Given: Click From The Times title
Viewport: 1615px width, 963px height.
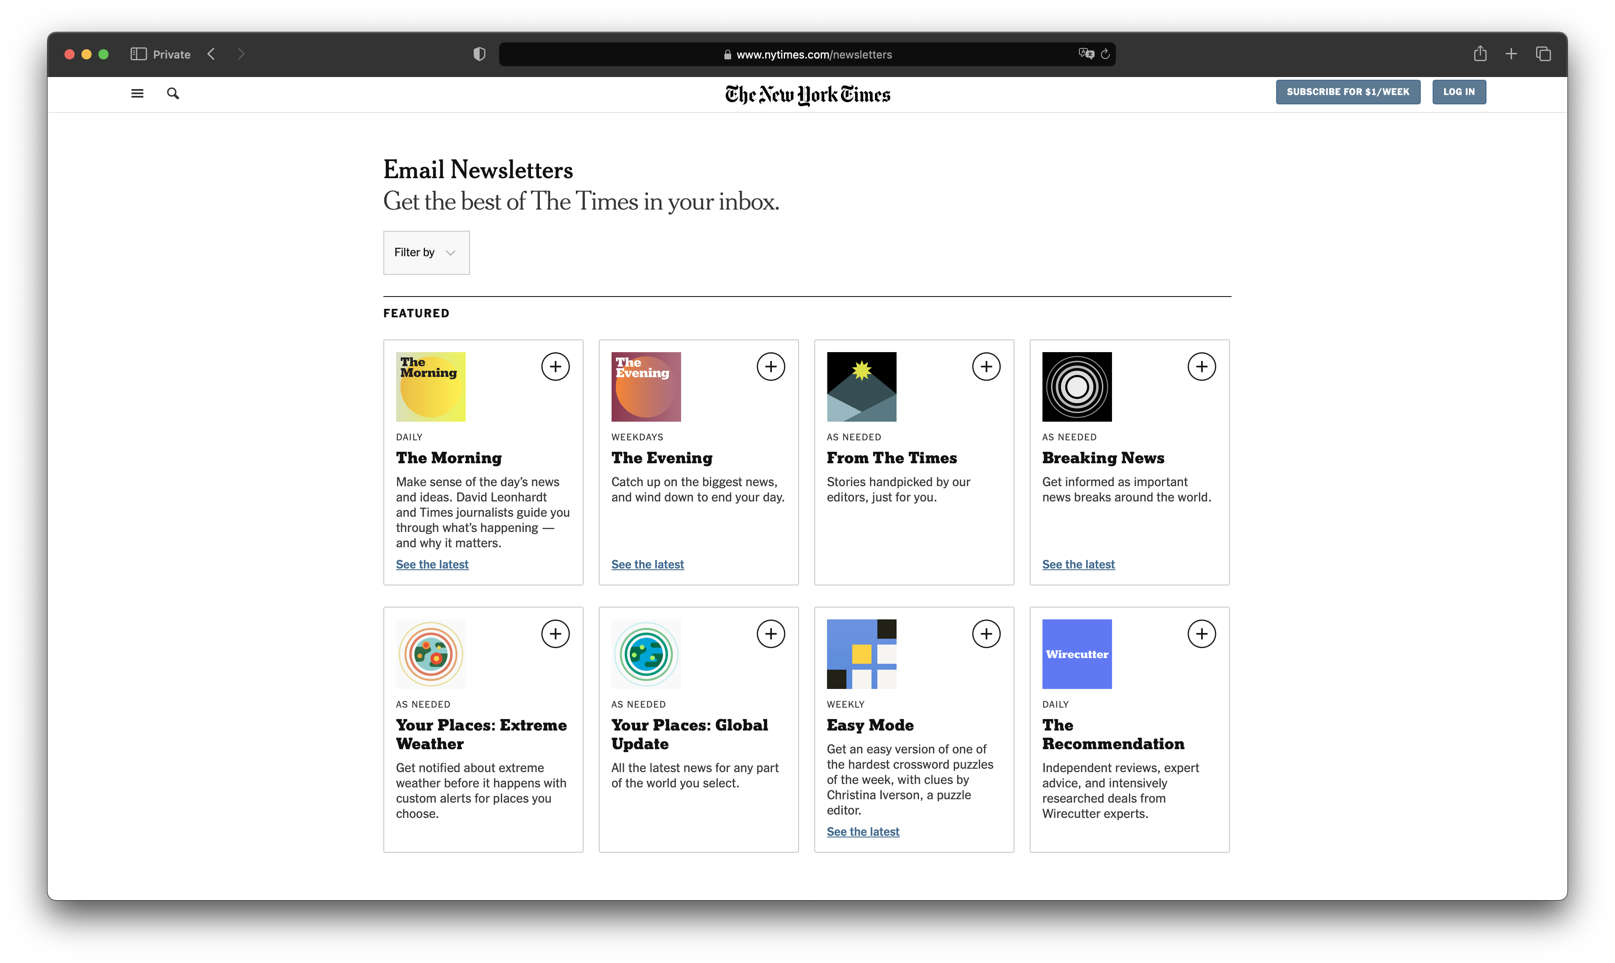Looking at the screenshot, I should (x=892, y=458).
